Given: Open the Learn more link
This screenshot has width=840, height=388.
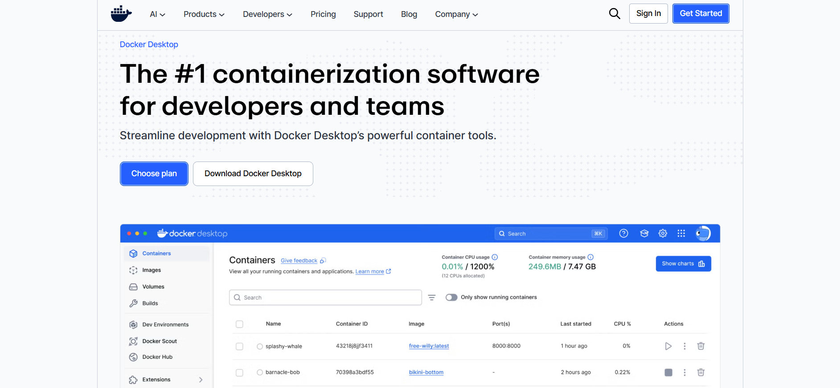Looking at the screenshot, I should (x=369, y=271).
